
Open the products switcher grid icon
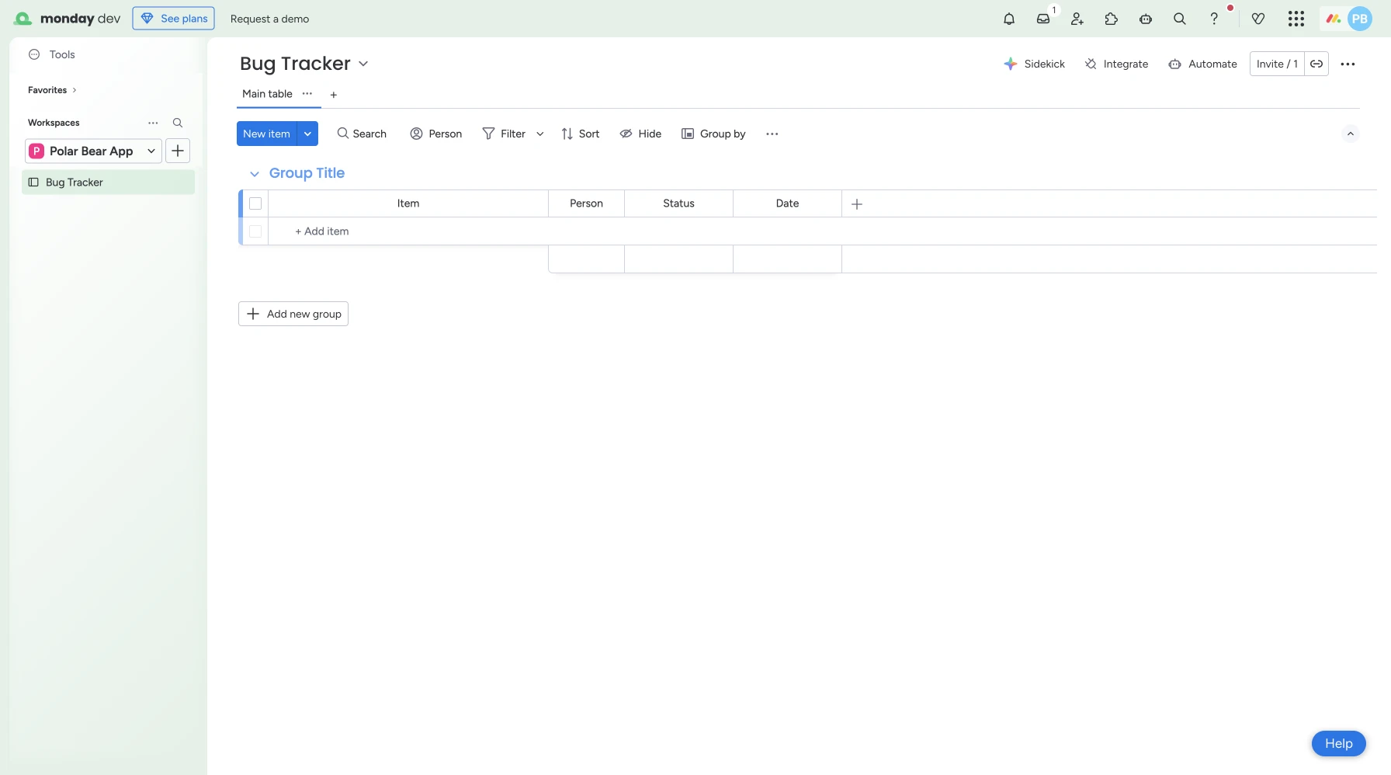[1296, 19]
